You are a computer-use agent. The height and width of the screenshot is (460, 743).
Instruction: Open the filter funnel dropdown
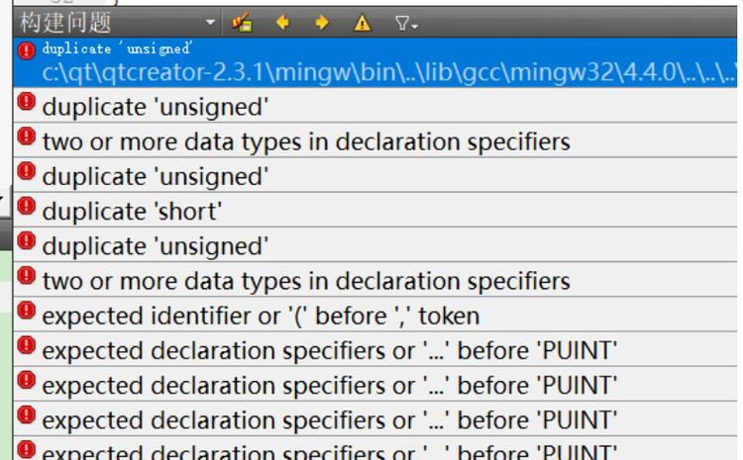coord(406,23)
